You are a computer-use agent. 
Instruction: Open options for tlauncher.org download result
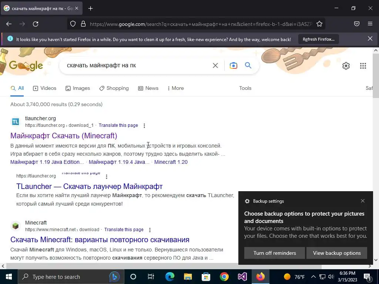click(144, 126)
